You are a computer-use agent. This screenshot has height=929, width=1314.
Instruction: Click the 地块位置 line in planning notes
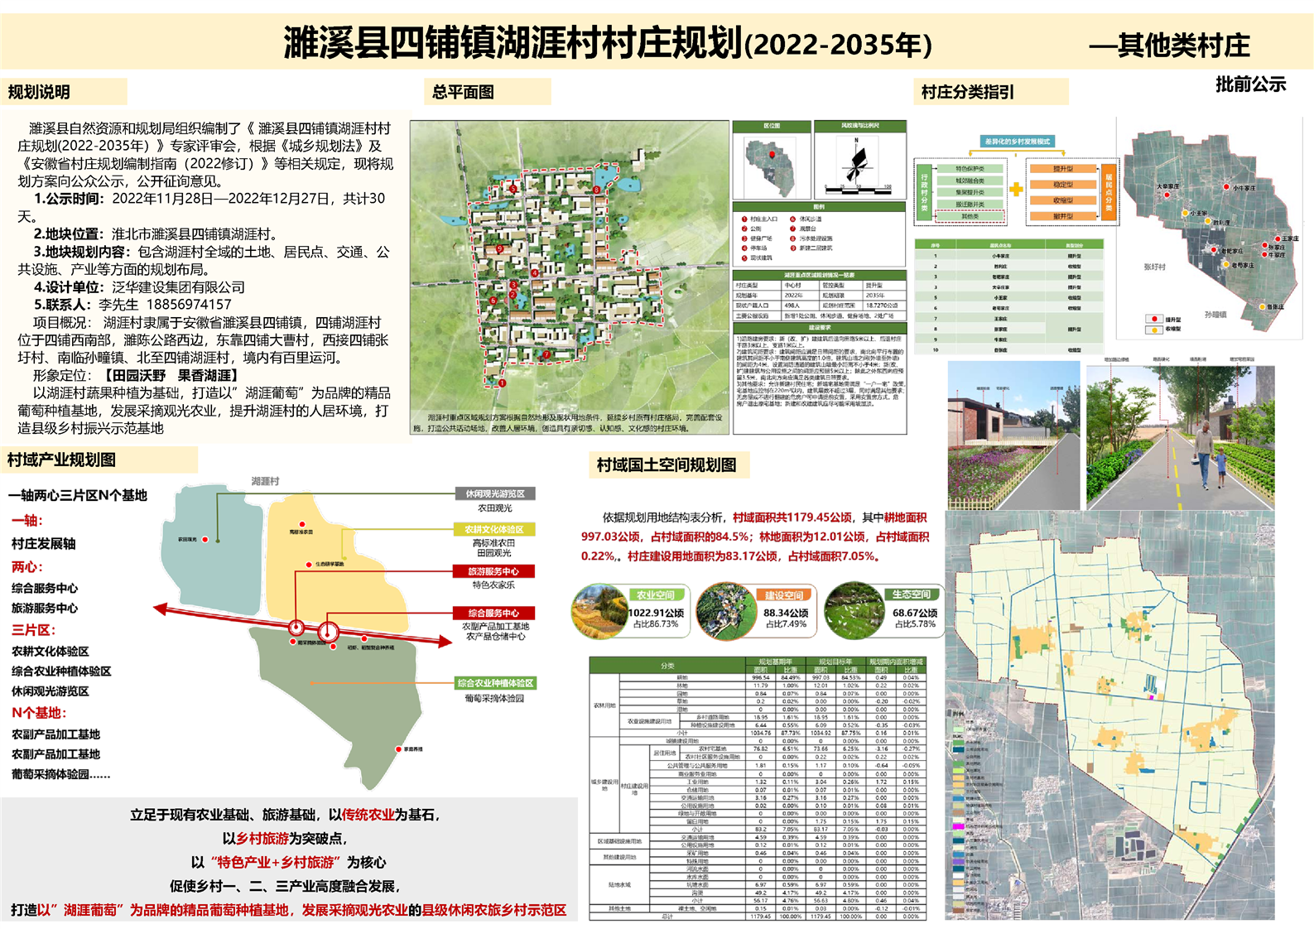(156, 234)
